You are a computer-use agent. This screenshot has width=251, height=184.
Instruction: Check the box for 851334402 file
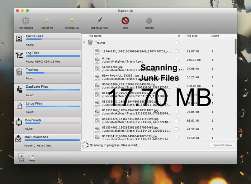[176, 129]
